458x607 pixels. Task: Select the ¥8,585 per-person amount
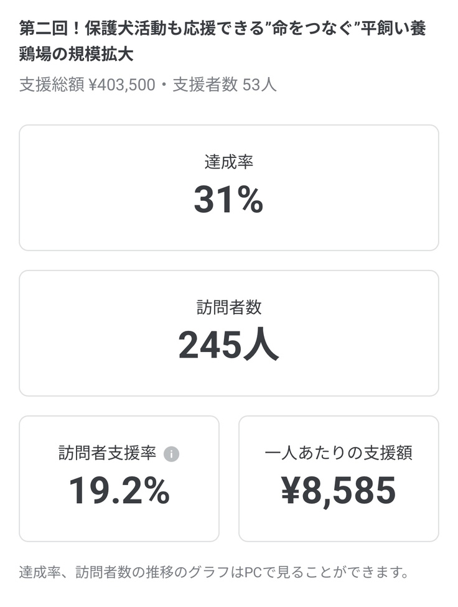(x=339, y=491)
